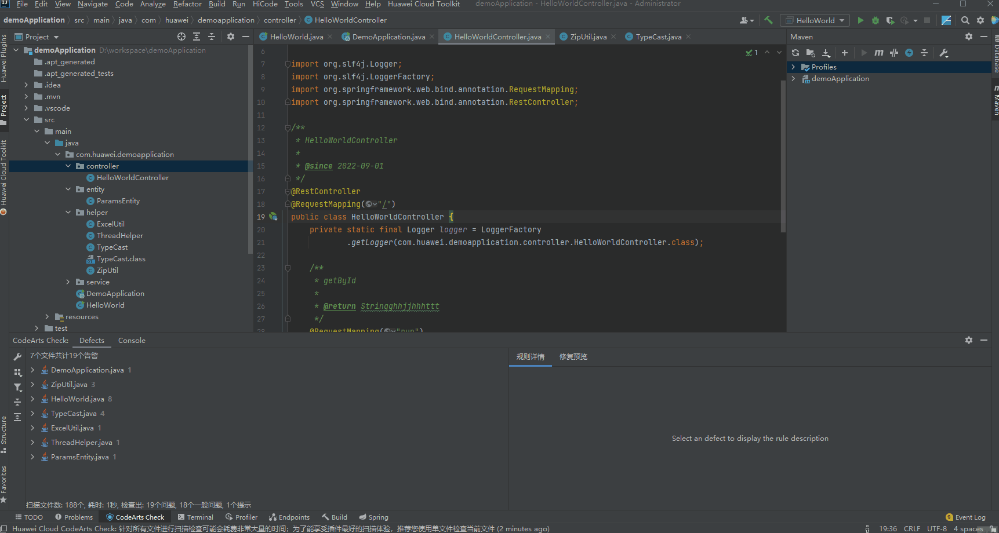
Task: Open the Search Everywhere magnifier
Action: tap(965, 20)
